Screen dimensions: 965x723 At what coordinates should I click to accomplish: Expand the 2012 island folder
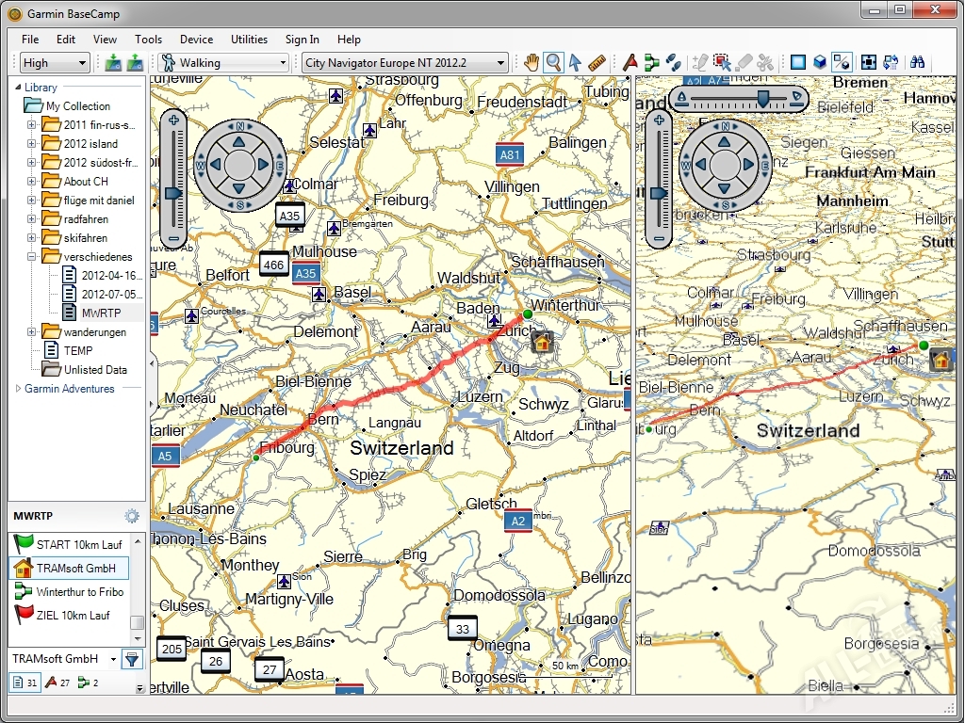(x=31, y=144)
